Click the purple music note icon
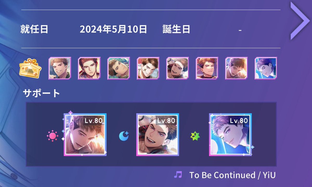Screen dimensions: 312x187 tap(178, 175)
